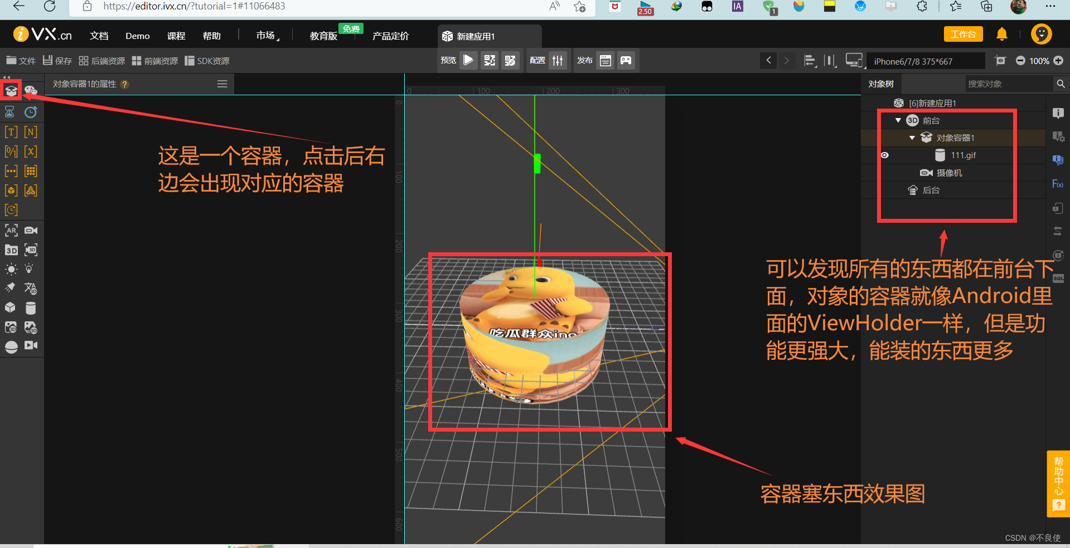Select the AR tool in left toolbar

click(11, 230)
